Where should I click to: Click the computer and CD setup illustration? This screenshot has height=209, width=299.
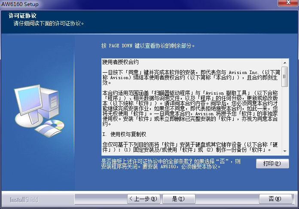coord(39,111)
